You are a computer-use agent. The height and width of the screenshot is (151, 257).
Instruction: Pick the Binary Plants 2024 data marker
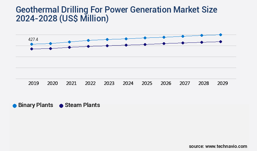click(126, 39)
